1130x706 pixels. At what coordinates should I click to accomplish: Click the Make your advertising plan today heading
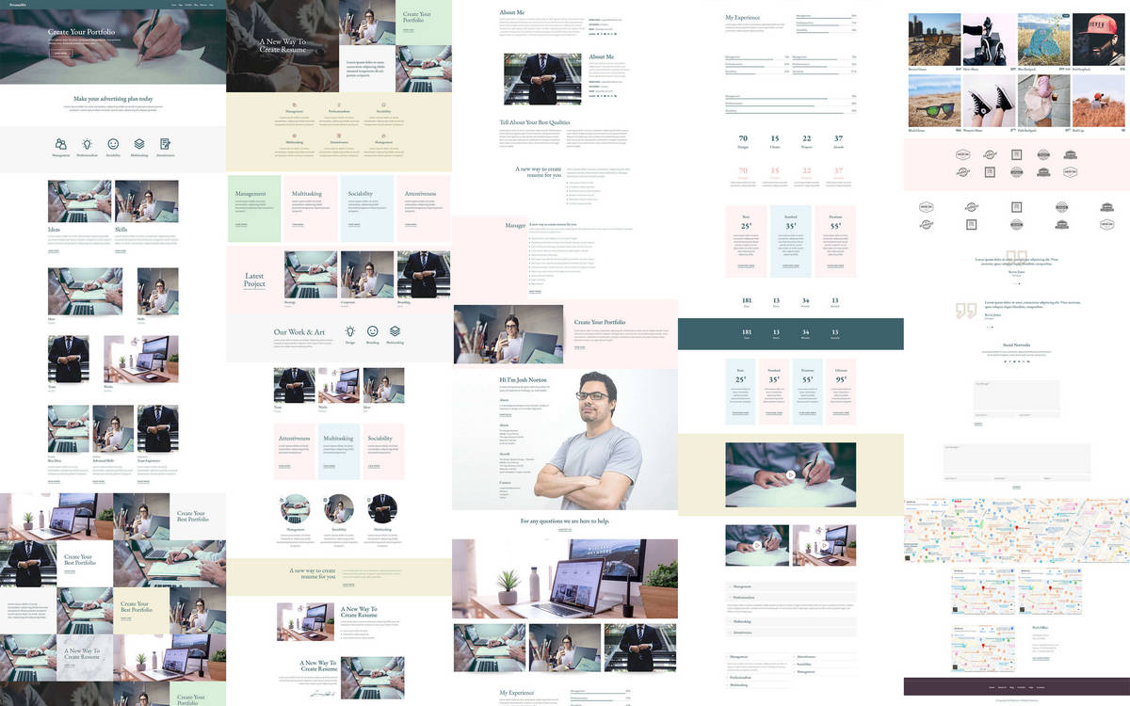(x=113, y=99)
